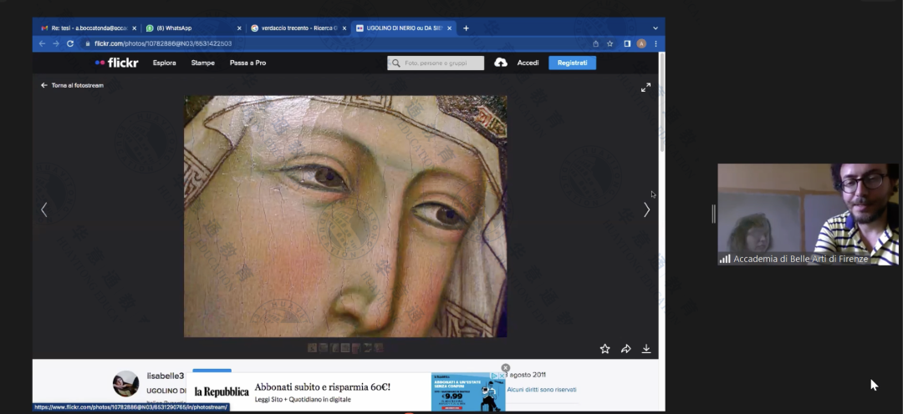Open the Esplora menu
This screenshot has width=903, height=414.
pos(164,63)
